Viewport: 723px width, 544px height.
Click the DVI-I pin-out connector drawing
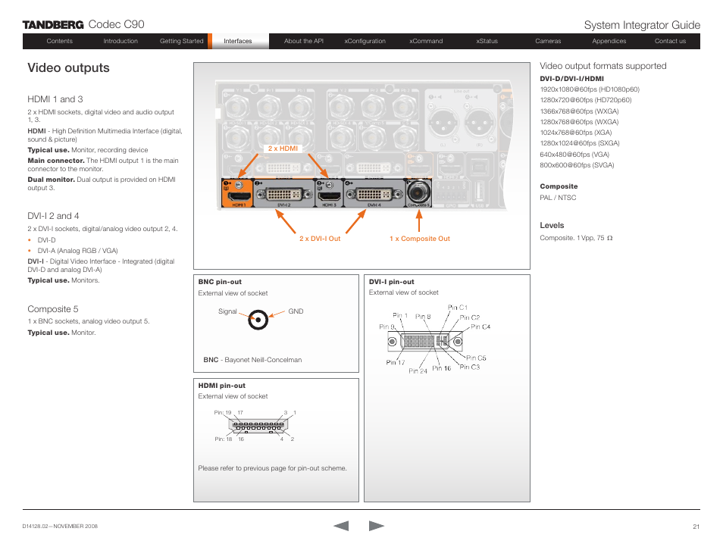(424, 341)
